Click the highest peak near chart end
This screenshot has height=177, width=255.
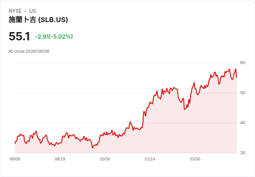click(x=236, y=69)
